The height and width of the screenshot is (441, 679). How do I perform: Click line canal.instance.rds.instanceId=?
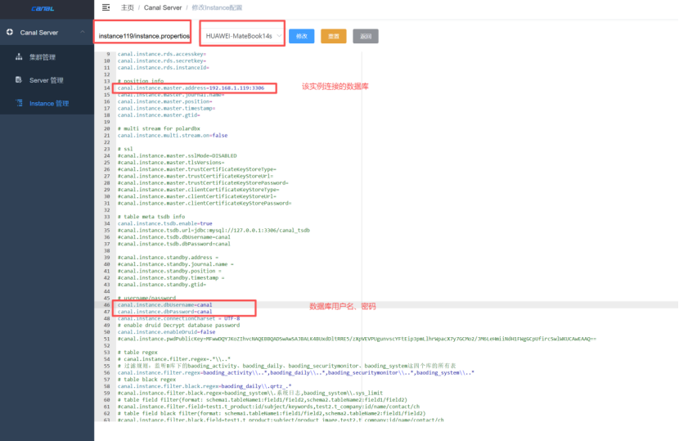click(164, 68)
